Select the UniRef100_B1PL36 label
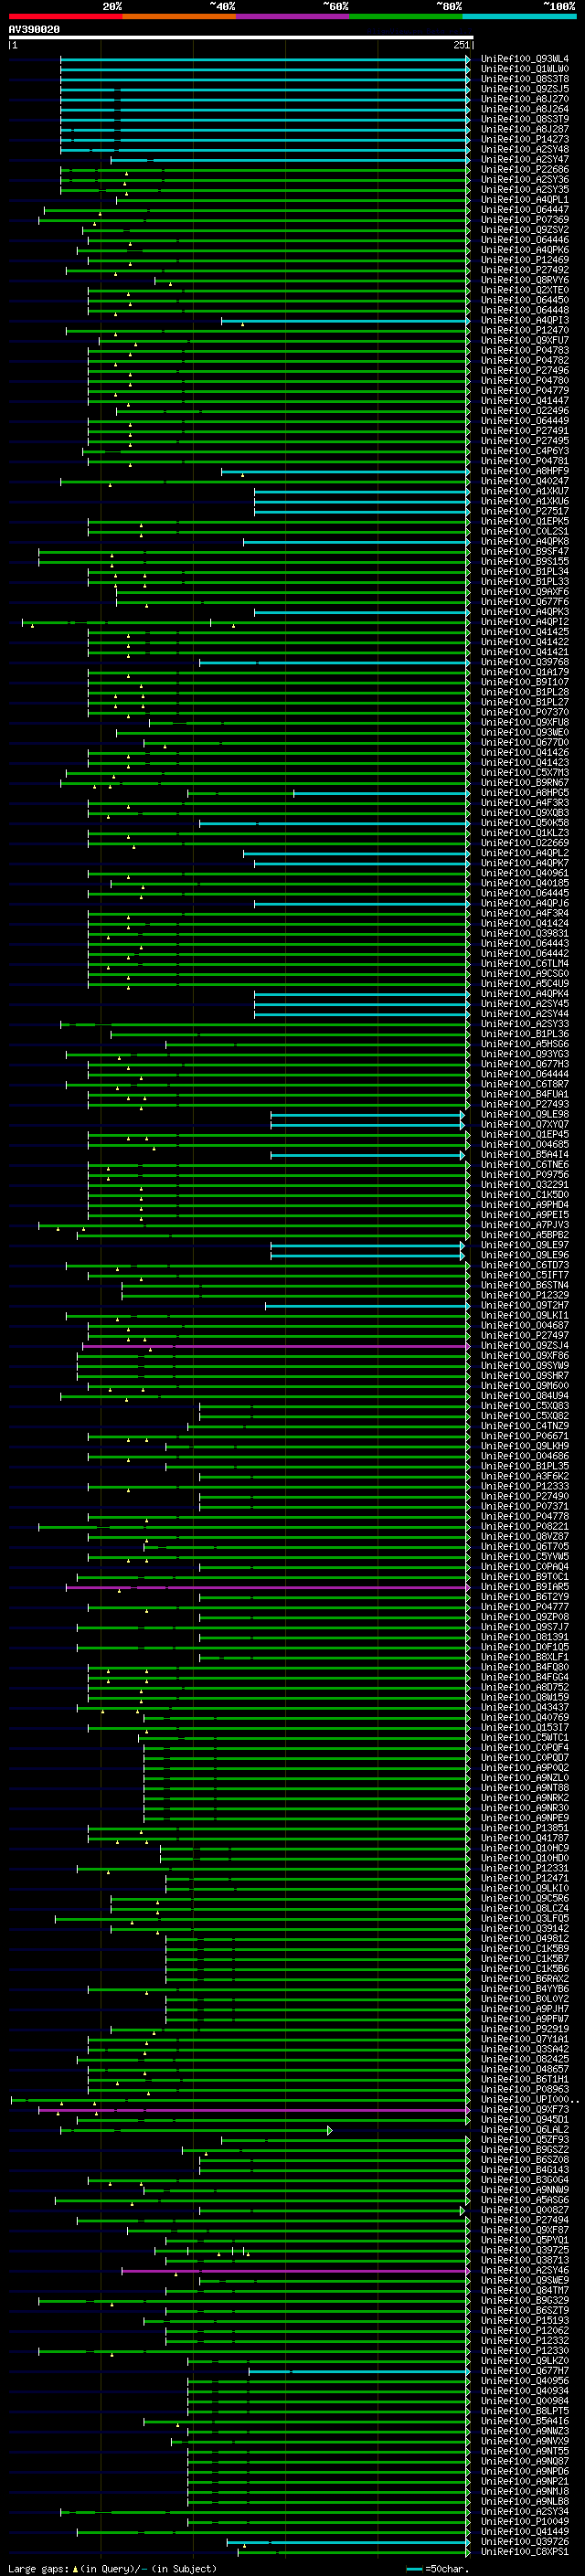This screenshot has height=2576, width=585. [x=525, y=1034]
